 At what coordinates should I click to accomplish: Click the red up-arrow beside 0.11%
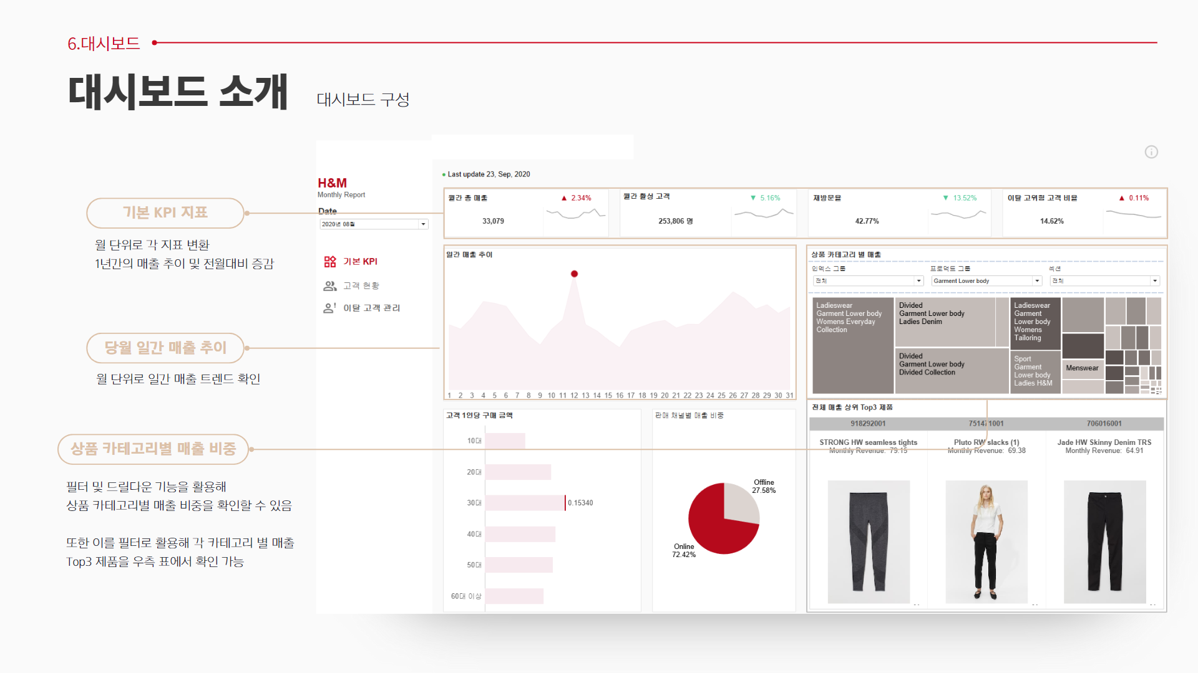click(x=1121, y=198)
